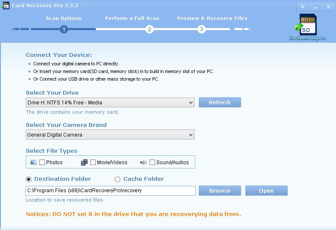This screenshot has width=336, height=230.
Task: Click the CardRecoveryPro SD card logo
Action: [306, 25]
